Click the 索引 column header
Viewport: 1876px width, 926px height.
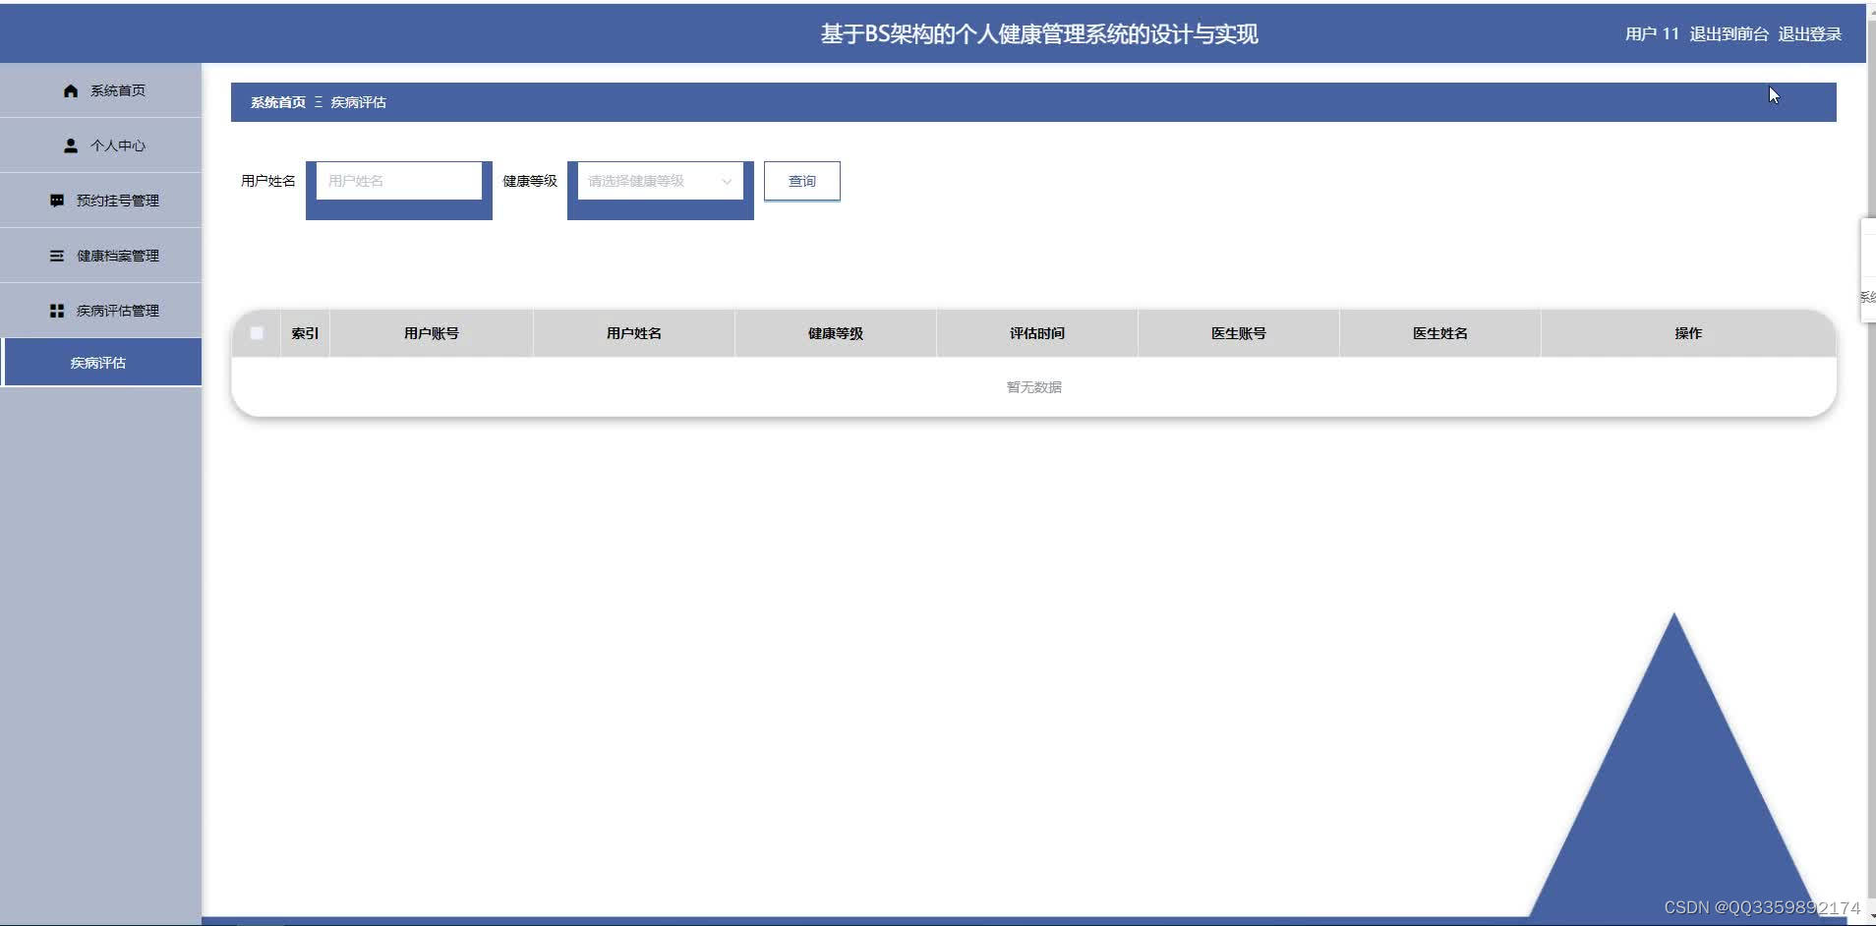[x=305, y=333]
